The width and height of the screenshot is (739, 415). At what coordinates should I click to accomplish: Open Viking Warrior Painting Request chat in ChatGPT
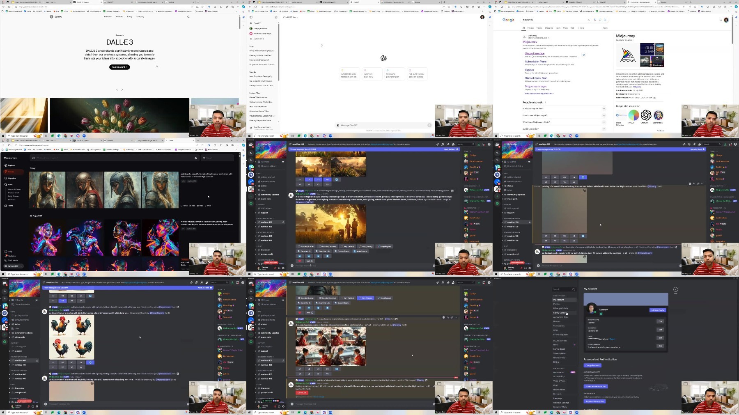click(x=262, y=51)
